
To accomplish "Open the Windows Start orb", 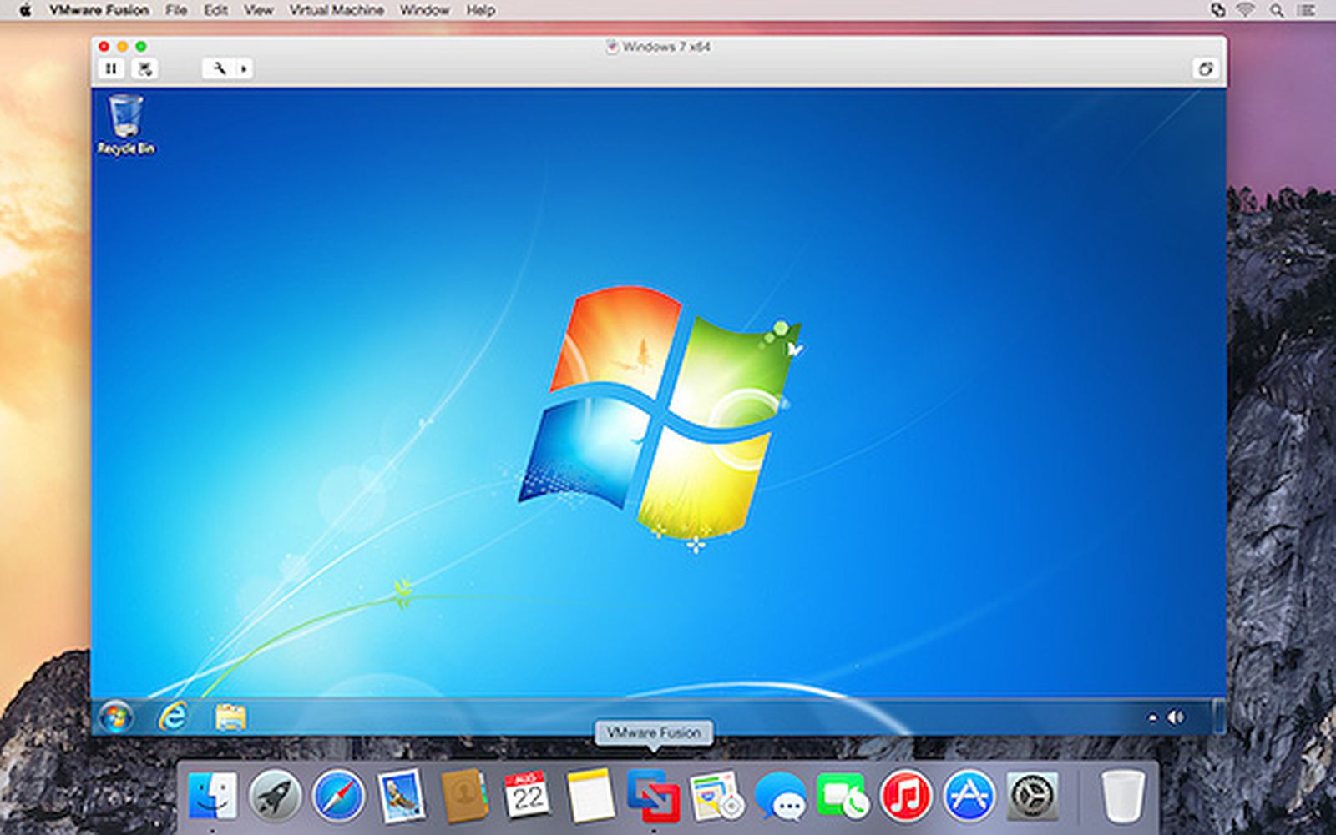I will 115,716.
